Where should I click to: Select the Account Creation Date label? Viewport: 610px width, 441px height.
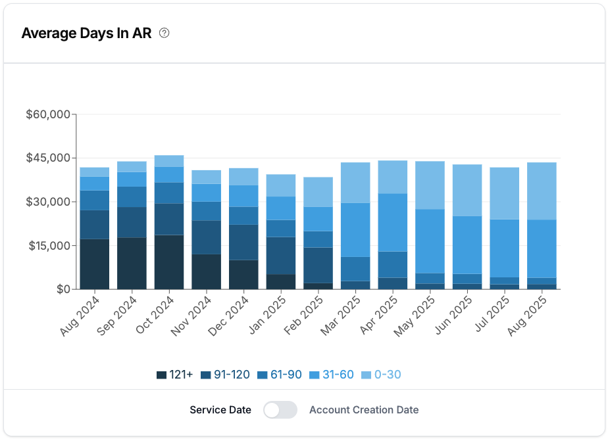coord(364,410)
